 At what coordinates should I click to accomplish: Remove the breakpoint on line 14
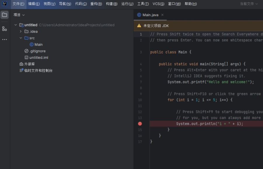pos(140,124)
